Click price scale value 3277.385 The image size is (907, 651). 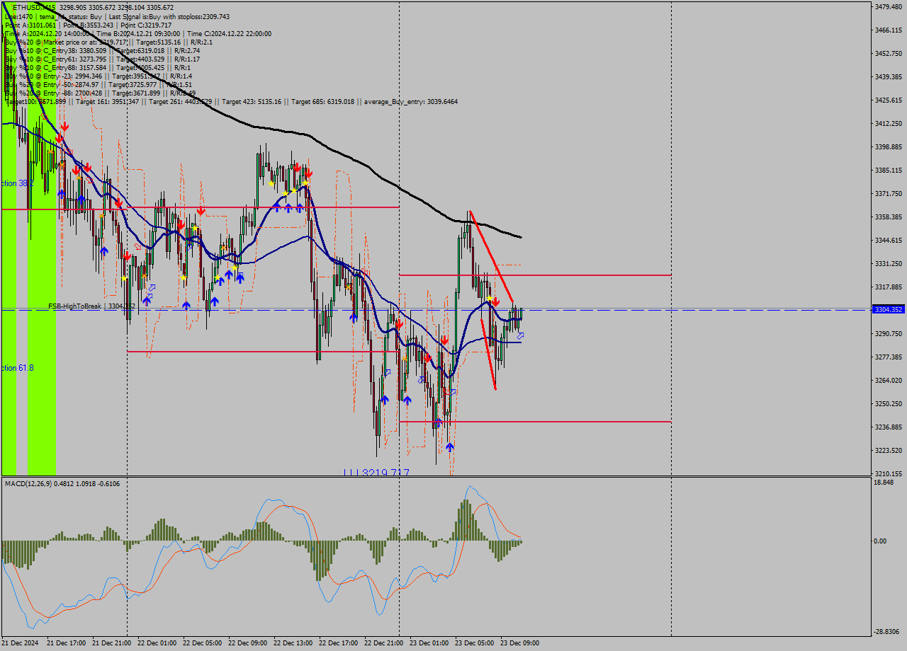888,357
